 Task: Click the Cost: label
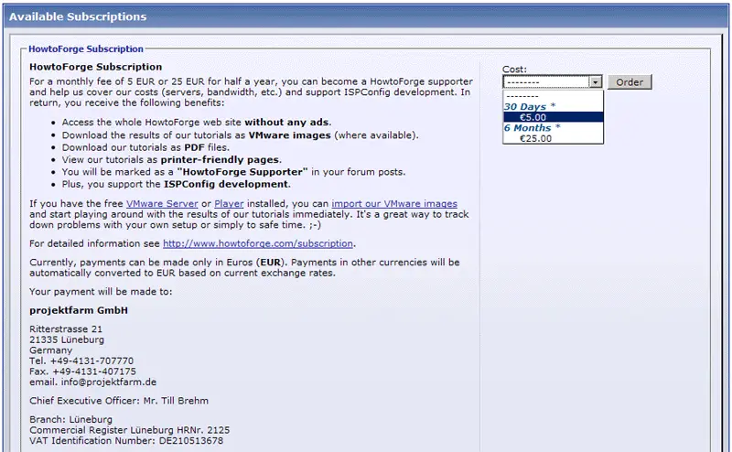[514, 70]
